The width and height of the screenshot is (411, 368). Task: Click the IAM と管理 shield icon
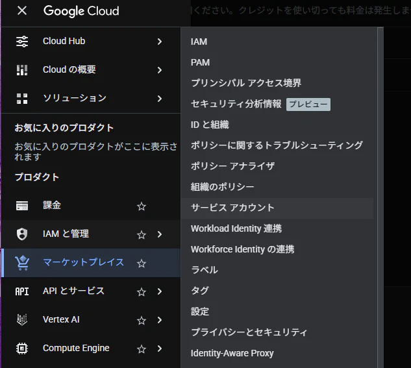coord(22,234)
